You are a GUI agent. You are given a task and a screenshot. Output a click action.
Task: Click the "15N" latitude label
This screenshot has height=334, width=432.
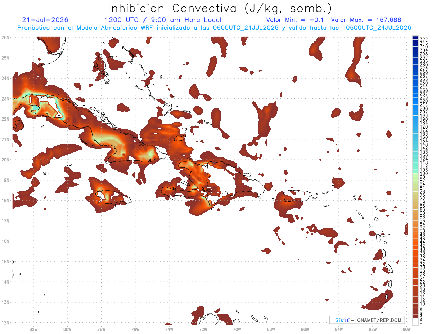5,261
